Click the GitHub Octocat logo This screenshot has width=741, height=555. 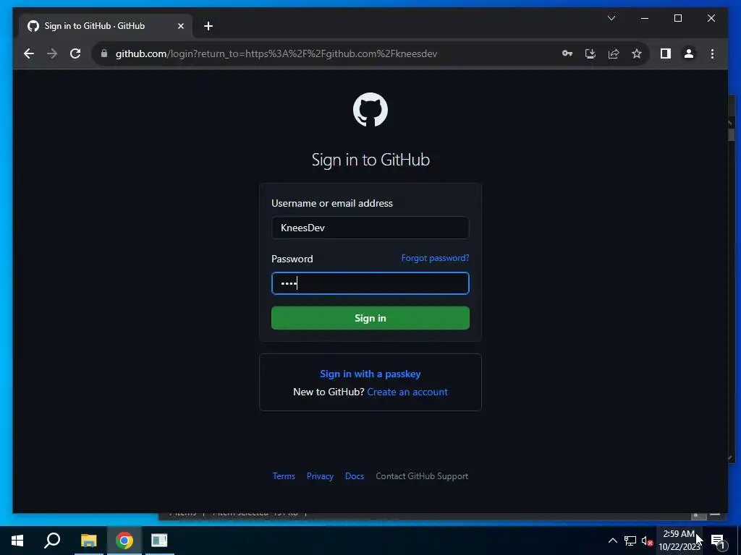click(370, 110)
